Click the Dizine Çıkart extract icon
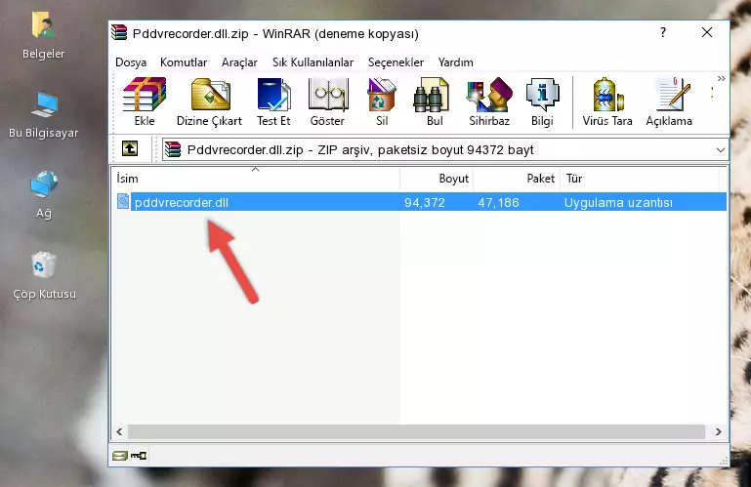This screenshot has width=751, height=487. 209,101
